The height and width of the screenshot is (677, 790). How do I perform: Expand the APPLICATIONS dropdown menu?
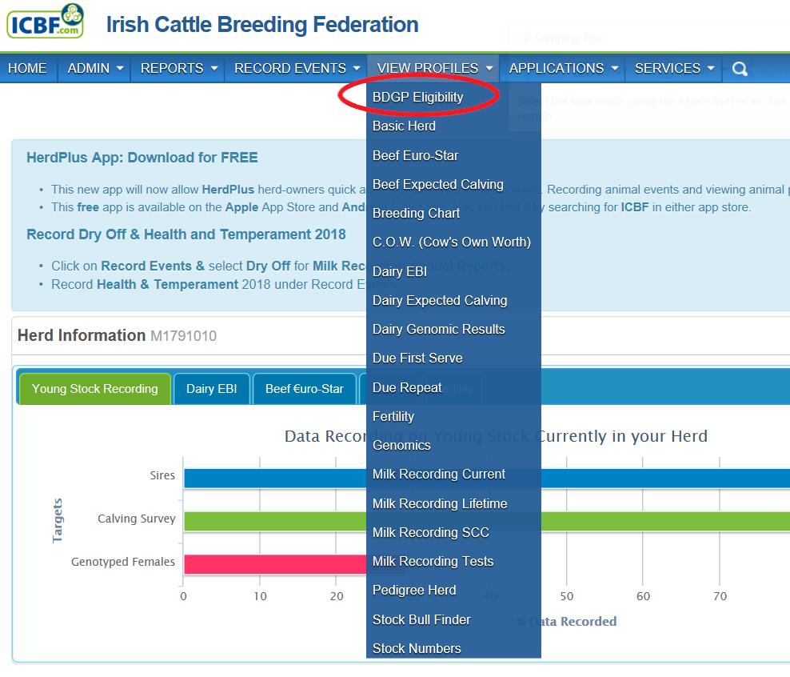click(x=563, y=68)
